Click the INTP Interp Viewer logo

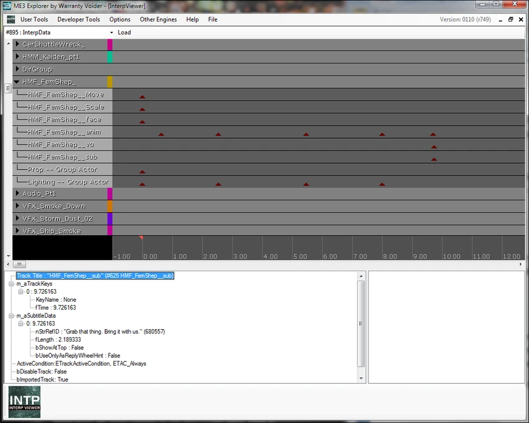[x=24, y=402]
